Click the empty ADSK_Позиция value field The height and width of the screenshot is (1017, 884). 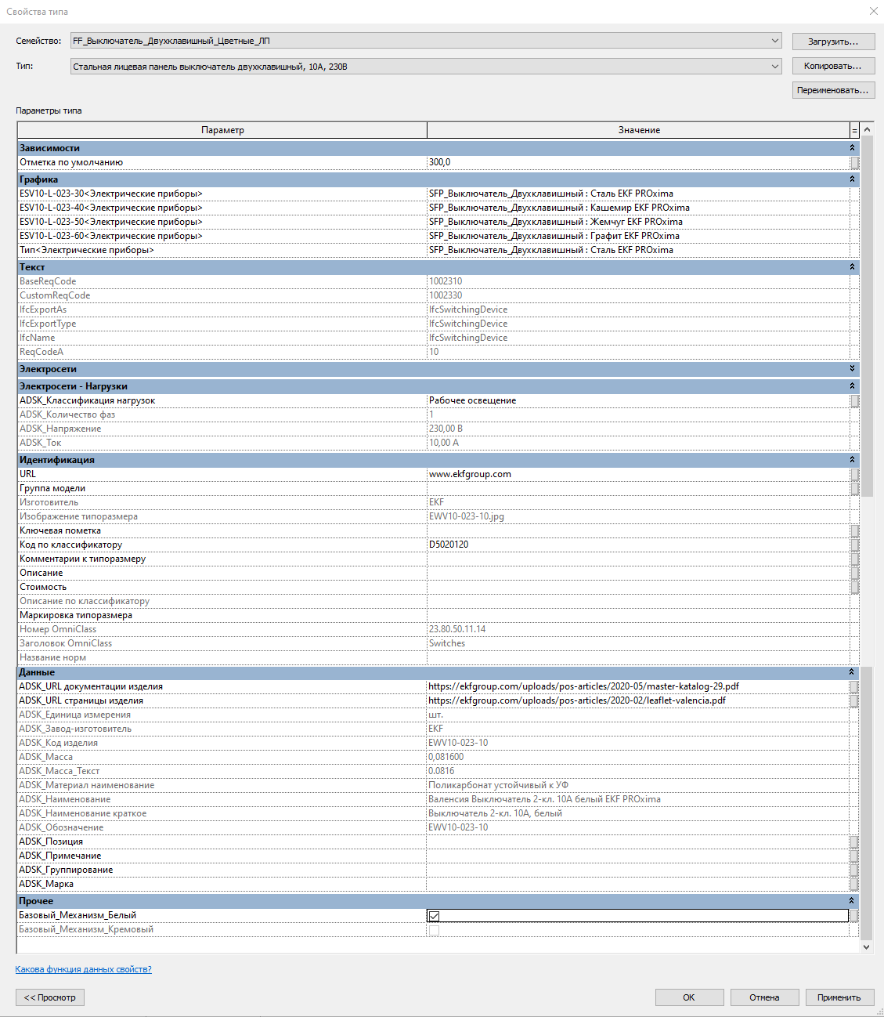pos(637,841)
